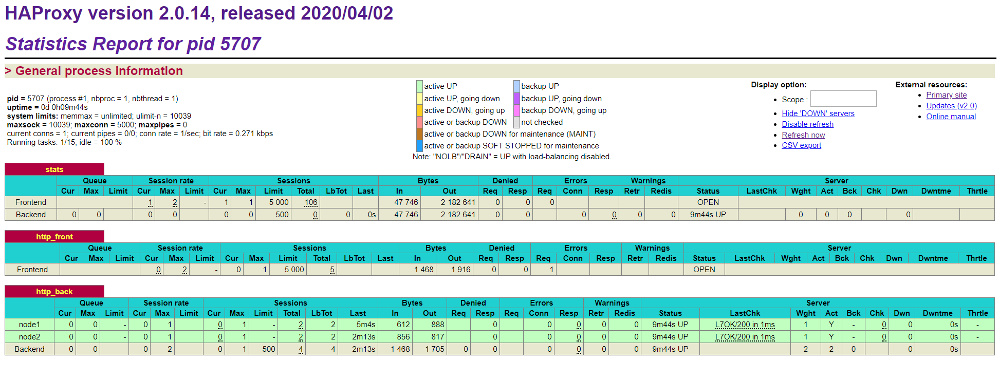Click the Statistics Report for pid 5707 title
The width and height of the screenshot is (999, 379).
133,44
